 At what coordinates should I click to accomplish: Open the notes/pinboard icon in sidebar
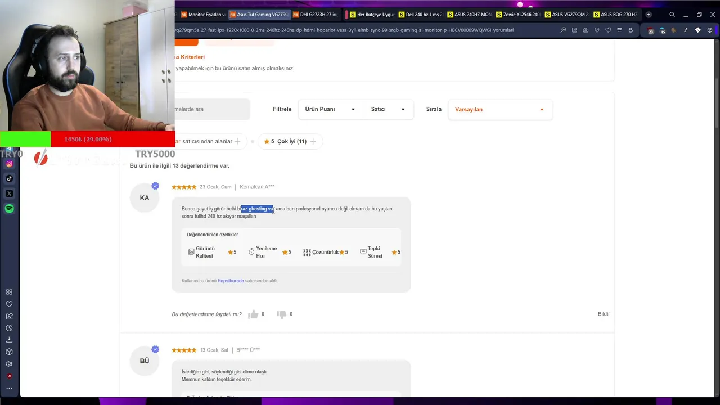tap(9, 316)
